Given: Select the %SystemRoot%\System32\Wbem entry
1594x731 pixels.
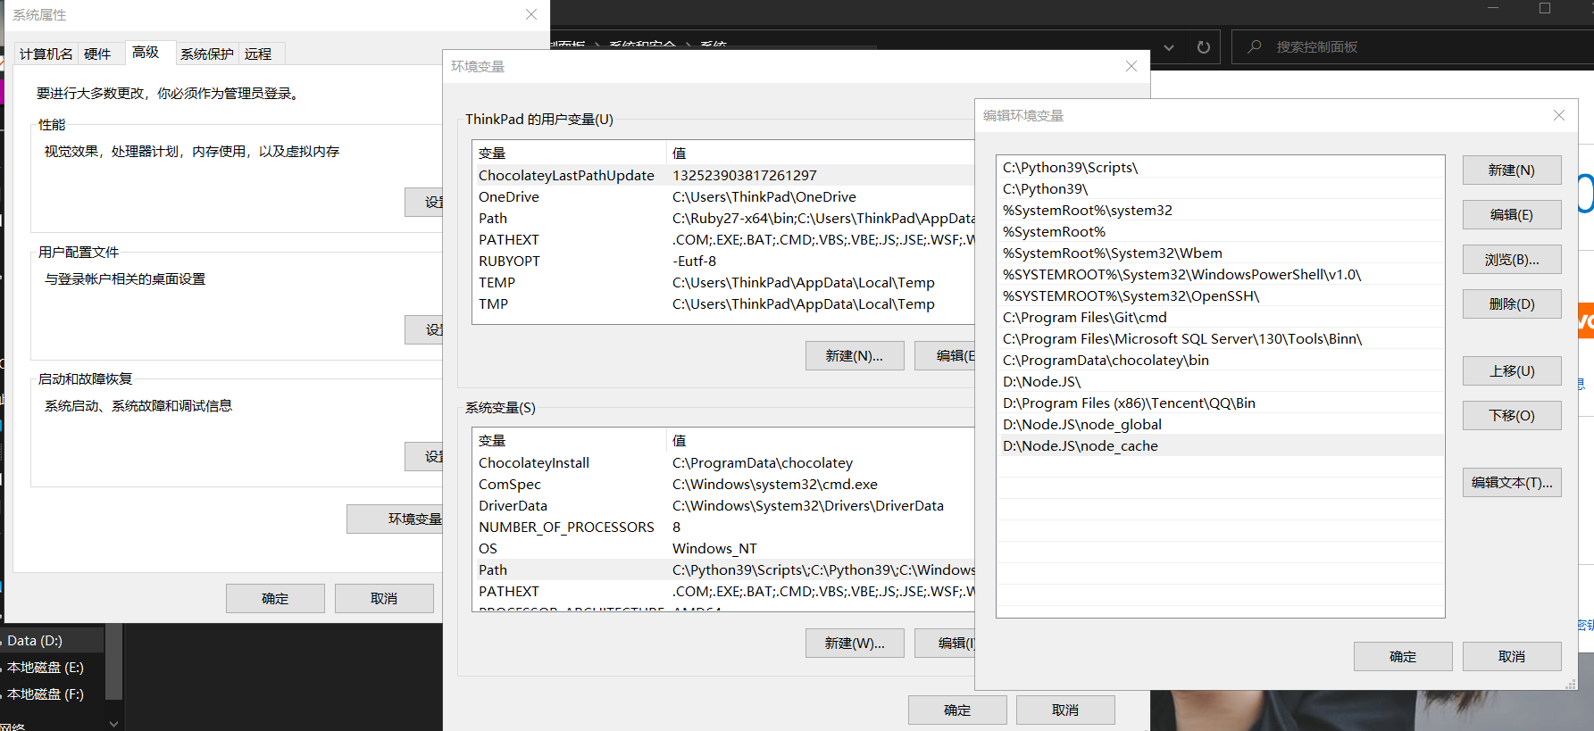Looking at the screenshot, I should point(1220,253).
